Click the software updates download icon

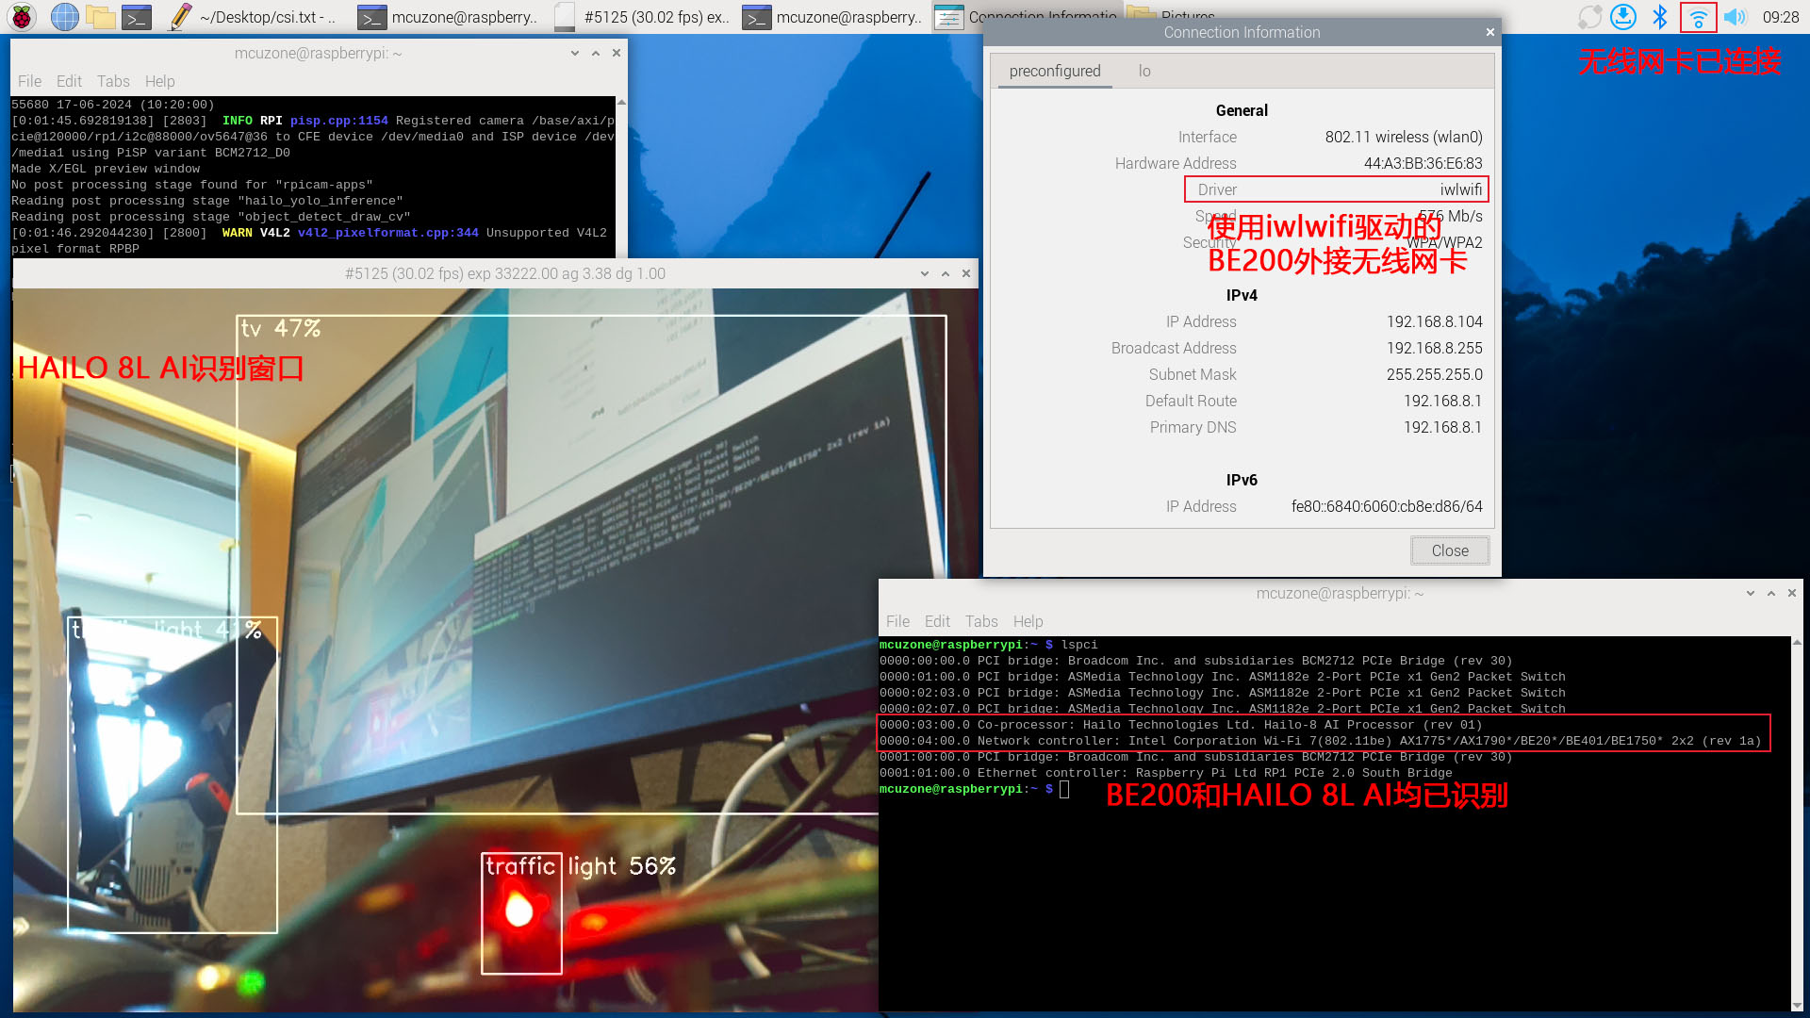coord(1622,17)
